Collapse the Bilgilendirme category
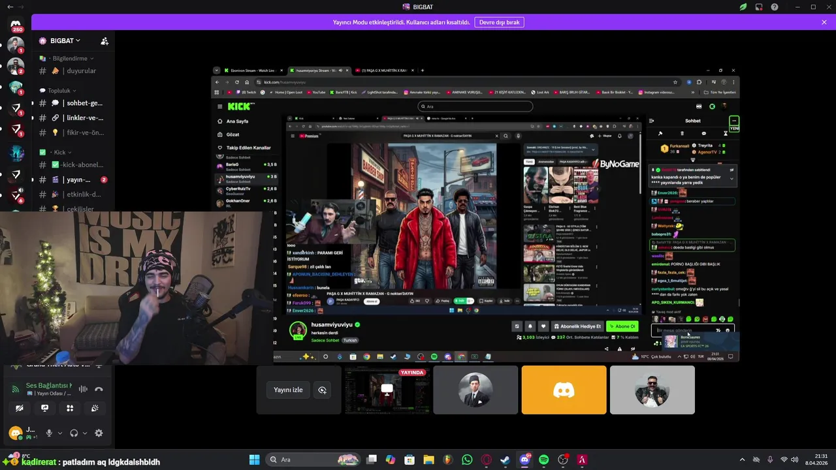Screen dimensions: 836x470 click(x=70, y=58)
